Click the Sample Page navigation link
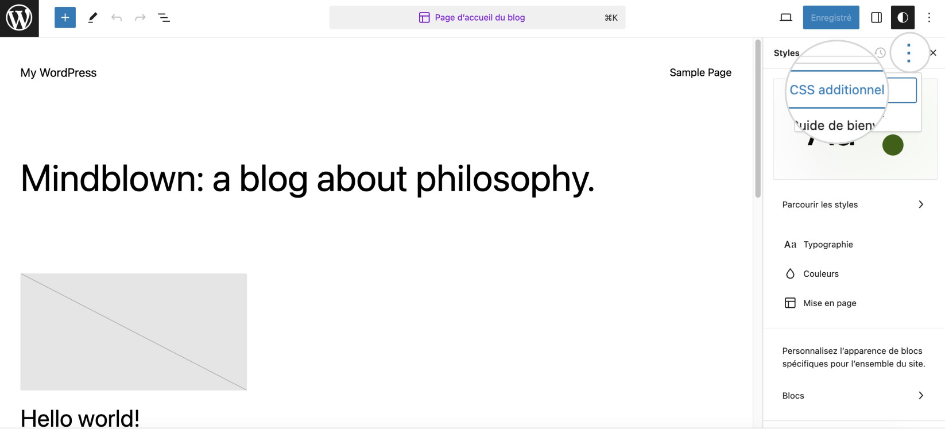Screen dimensions: 945x429 coord(700,72)
